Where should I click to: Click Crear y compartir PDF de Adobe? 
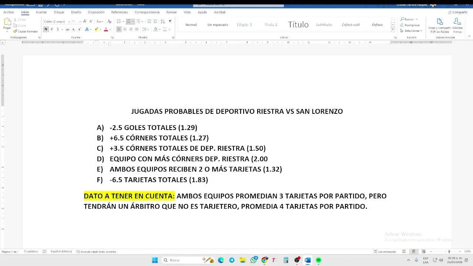tap(440, 26)
